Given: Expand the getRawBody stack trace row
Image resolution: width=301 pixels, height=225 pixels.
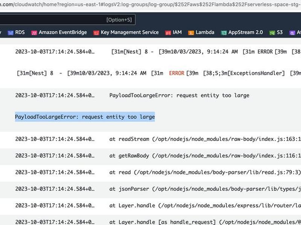Looking at the screenshot, I should 150,156.
